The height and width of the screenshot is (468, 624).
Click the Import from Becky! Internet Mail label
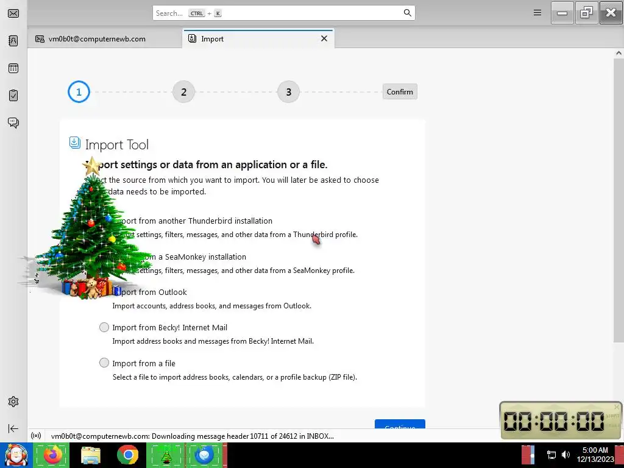click(x=170, y=327)
